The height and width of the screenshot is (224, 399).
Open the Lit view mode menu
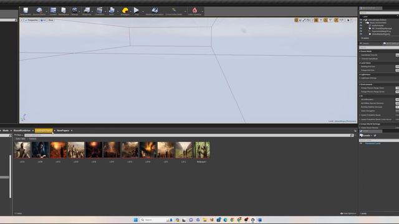(x=43, y=20)
